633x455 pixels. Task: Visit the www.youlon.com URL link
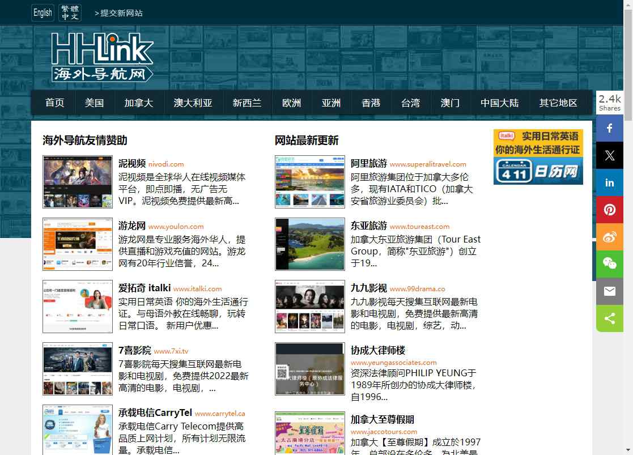[176, 227]
